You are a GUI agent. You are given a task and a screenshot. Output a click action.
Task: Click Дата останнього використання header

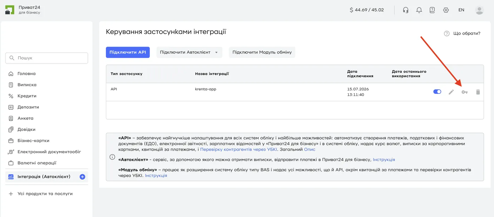point(409,74)
